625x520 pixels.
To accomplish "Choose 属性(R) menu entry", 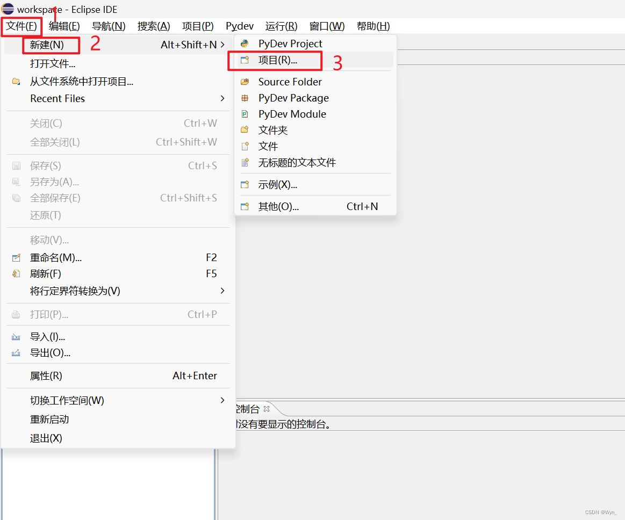I will point(117,375).
